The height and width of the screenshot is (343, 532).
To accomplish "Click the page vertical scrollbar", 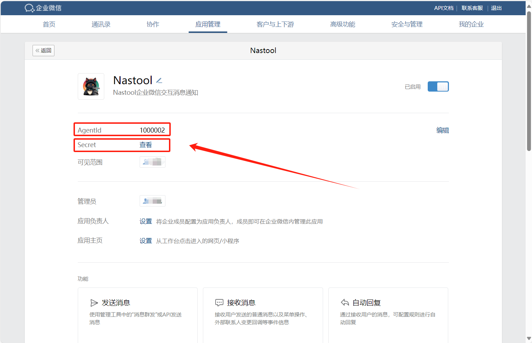I will click(x=529, y=81).
